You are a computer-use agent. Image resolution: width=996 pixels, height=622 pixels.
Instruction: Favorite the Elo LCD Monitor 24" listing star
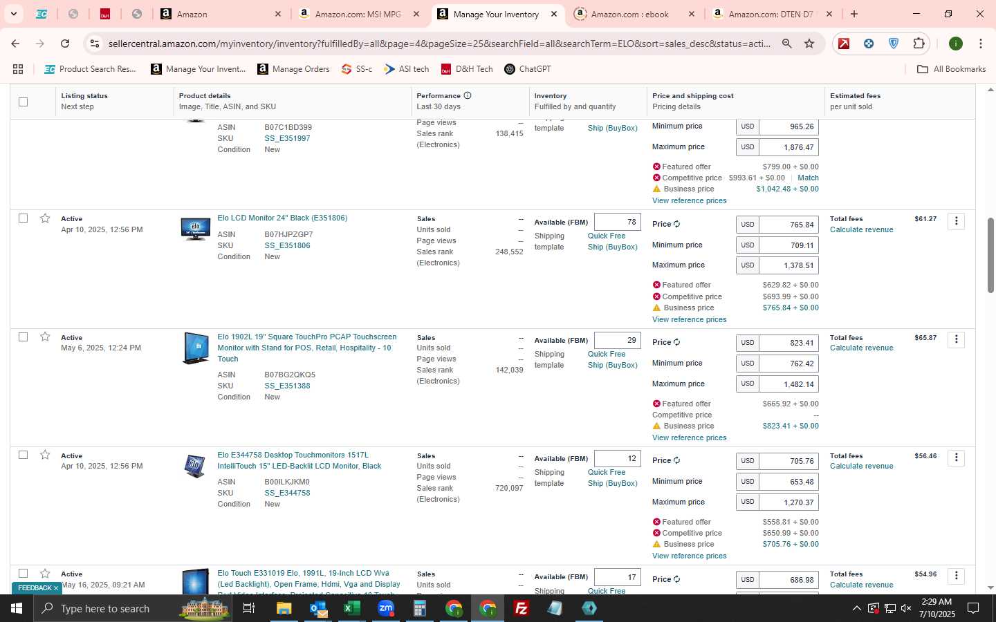click(x=45, y=218)
